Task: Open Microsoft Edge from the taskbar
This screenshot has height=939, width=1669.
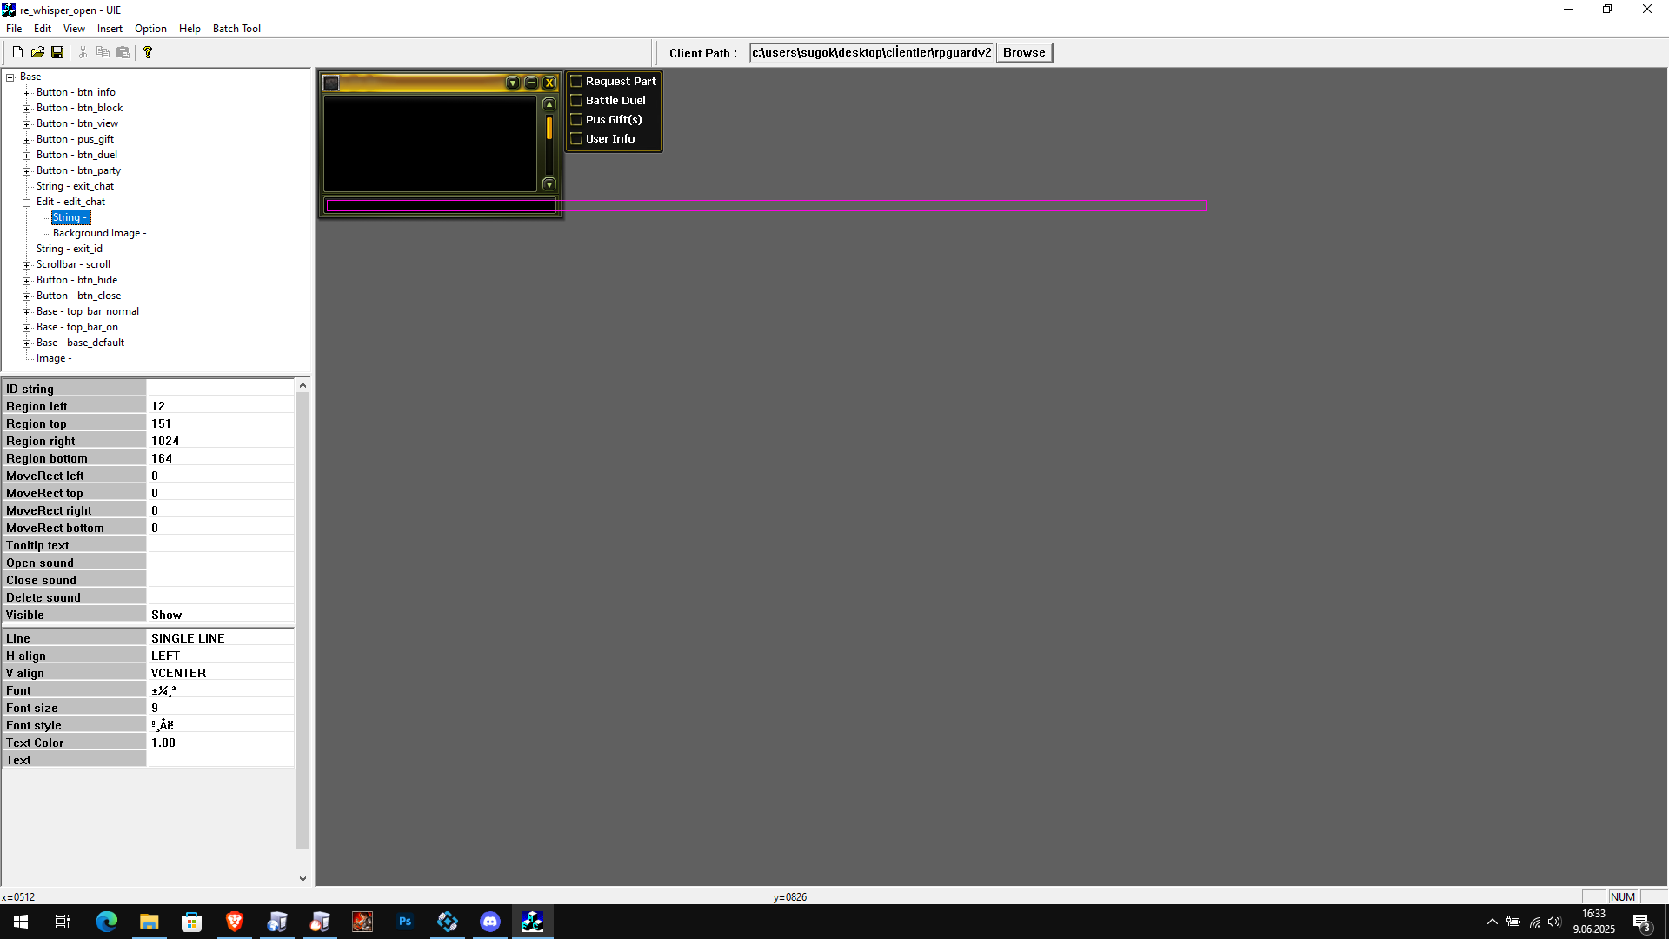Action: [107, 922]
